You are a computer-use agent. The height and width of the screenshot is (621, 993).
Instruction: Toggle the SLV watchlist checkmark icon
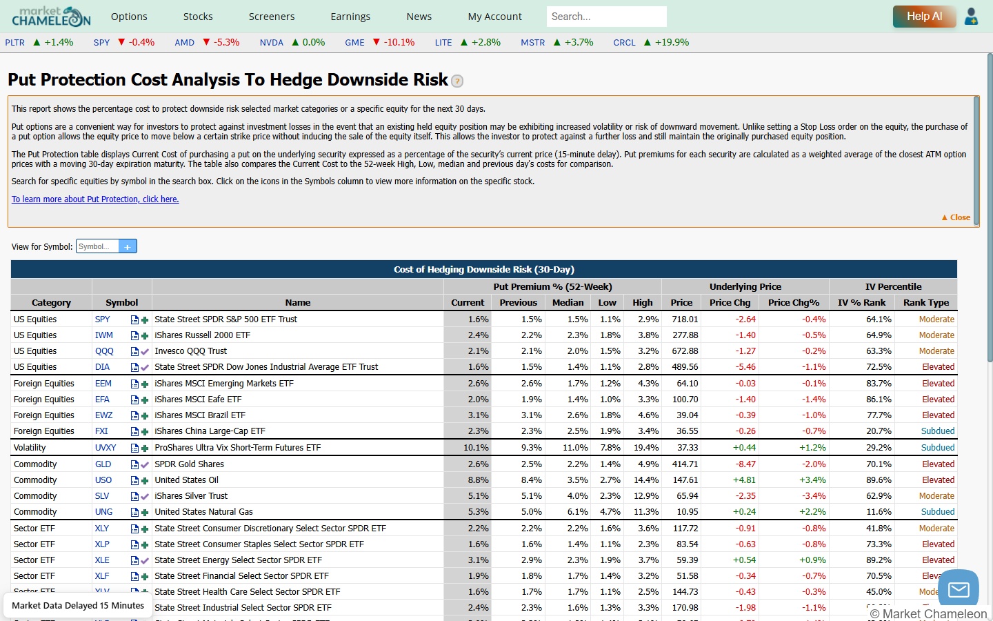click(145, 497)
